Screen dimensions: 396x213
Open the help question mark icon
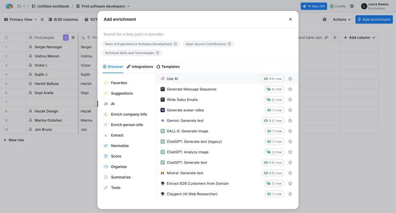tap(352, 6)
